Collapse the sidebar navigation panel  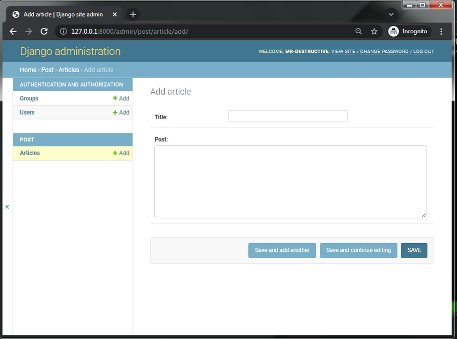pyautogui.click(x=7, y=207)
